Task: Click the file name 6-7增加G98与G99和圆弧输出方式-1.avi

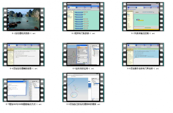Action: click(24, 104)
